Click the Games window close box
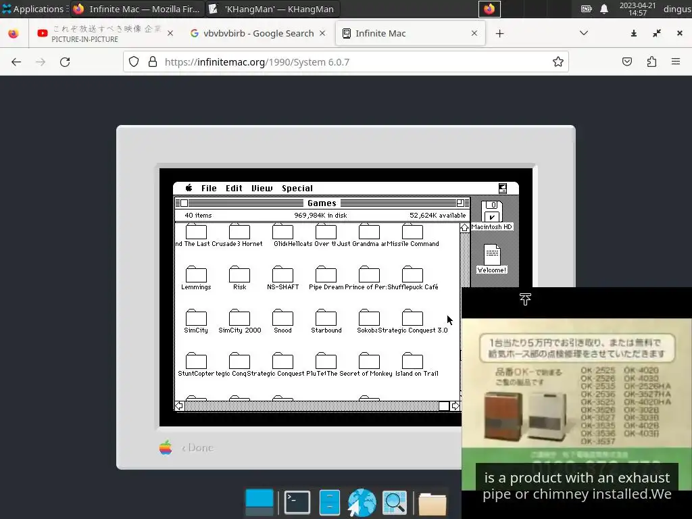Screen dimensions: 692x519 [x=184, y=203]
